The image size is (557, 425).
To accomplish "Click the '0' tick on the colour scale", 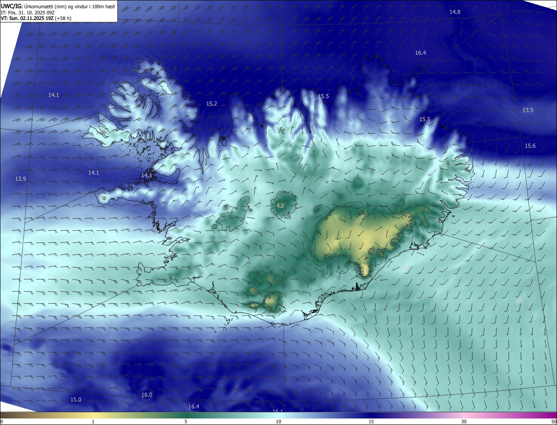I will click(x=2, y=422).
